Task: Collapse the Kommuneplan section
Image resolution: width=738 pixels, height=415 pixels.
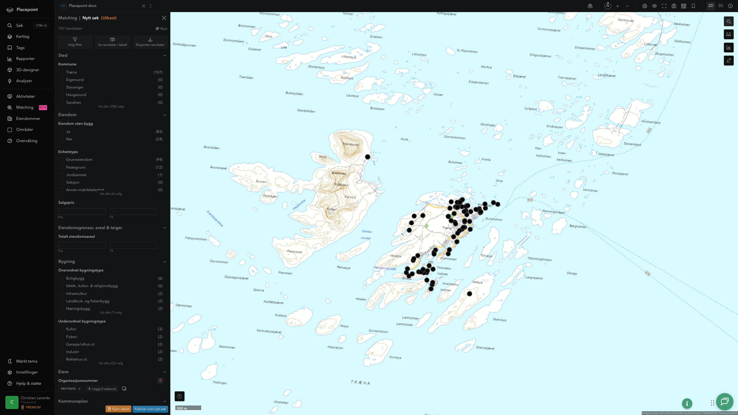Action: (165, 401)
